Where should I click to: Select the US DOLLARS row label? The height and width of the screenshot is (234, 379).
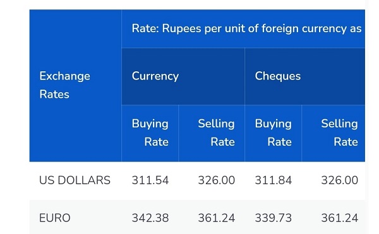[x=75, y=180]
